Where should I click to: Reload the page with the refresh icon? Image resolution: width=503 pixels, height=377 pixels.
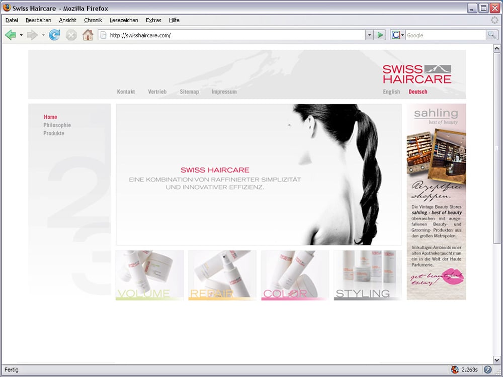54,35
